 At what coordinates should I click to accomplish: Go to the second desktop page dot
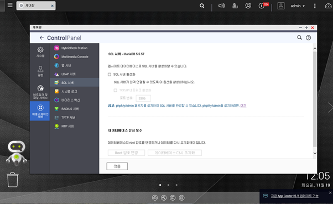tap(168, 185)
